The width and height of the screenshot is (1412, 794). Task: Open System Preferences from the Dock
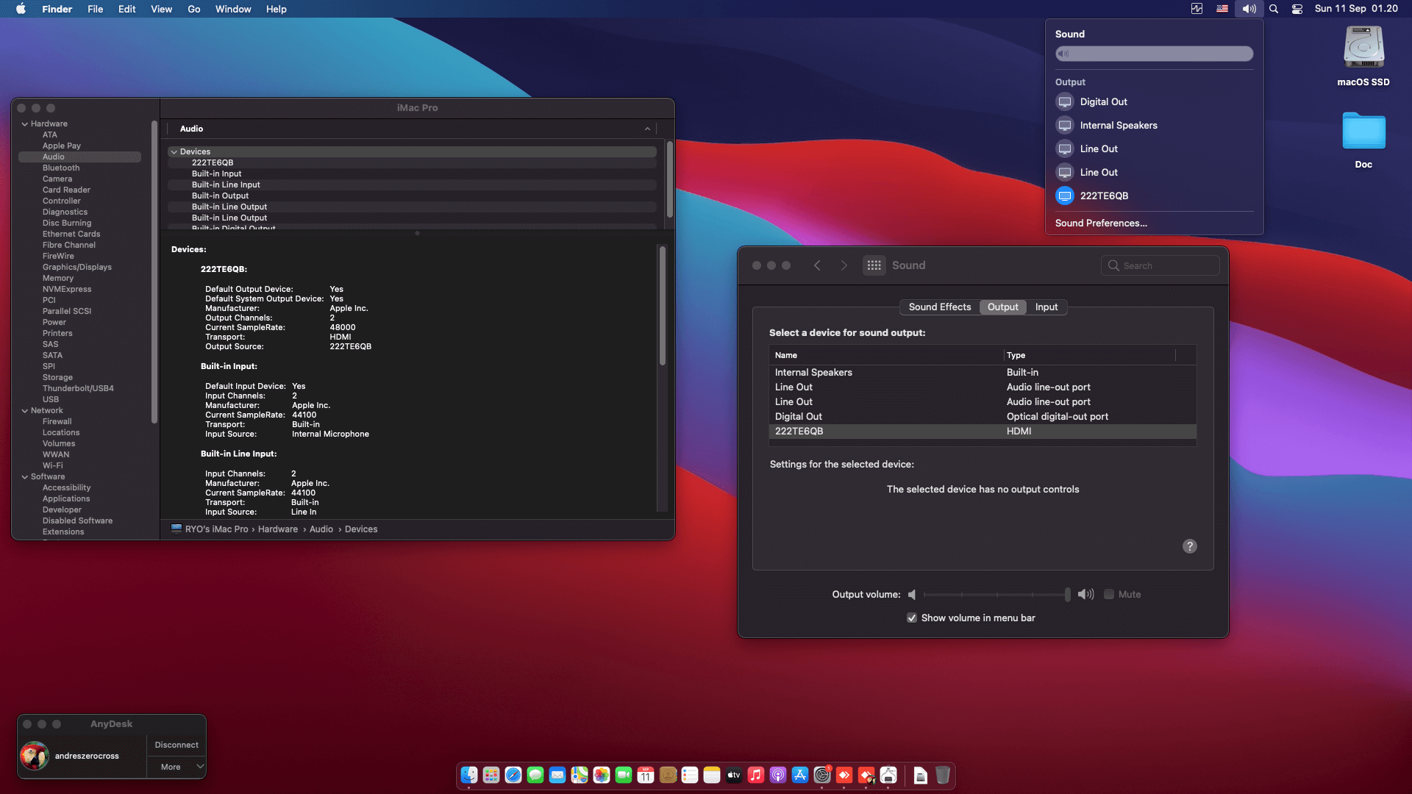[822, 775]
